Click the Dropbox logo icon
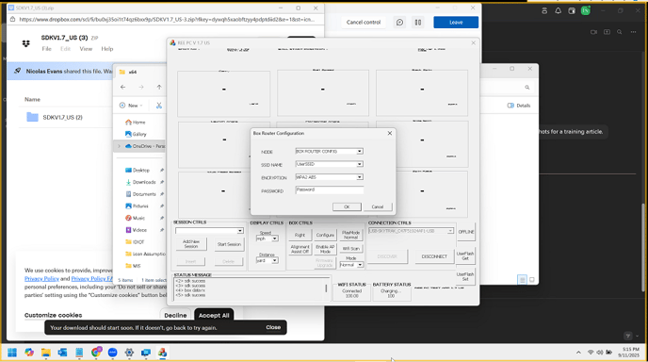 [26, 43]
